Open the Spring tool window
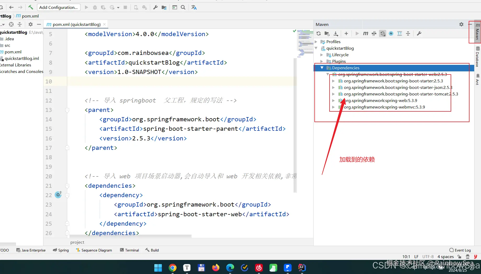The width and height of the screenshot is (481, 274). [61, 250]
